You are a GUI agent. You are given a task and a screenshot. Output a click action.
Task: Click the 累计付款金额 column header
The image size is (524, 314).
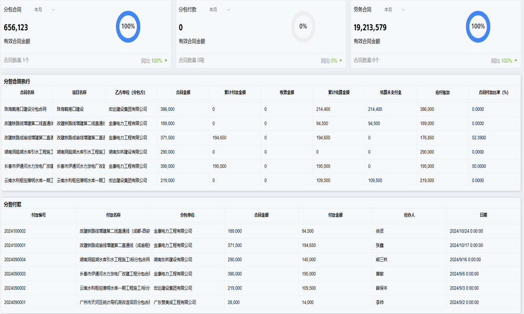pyautogui.click(x=235, y=93)
